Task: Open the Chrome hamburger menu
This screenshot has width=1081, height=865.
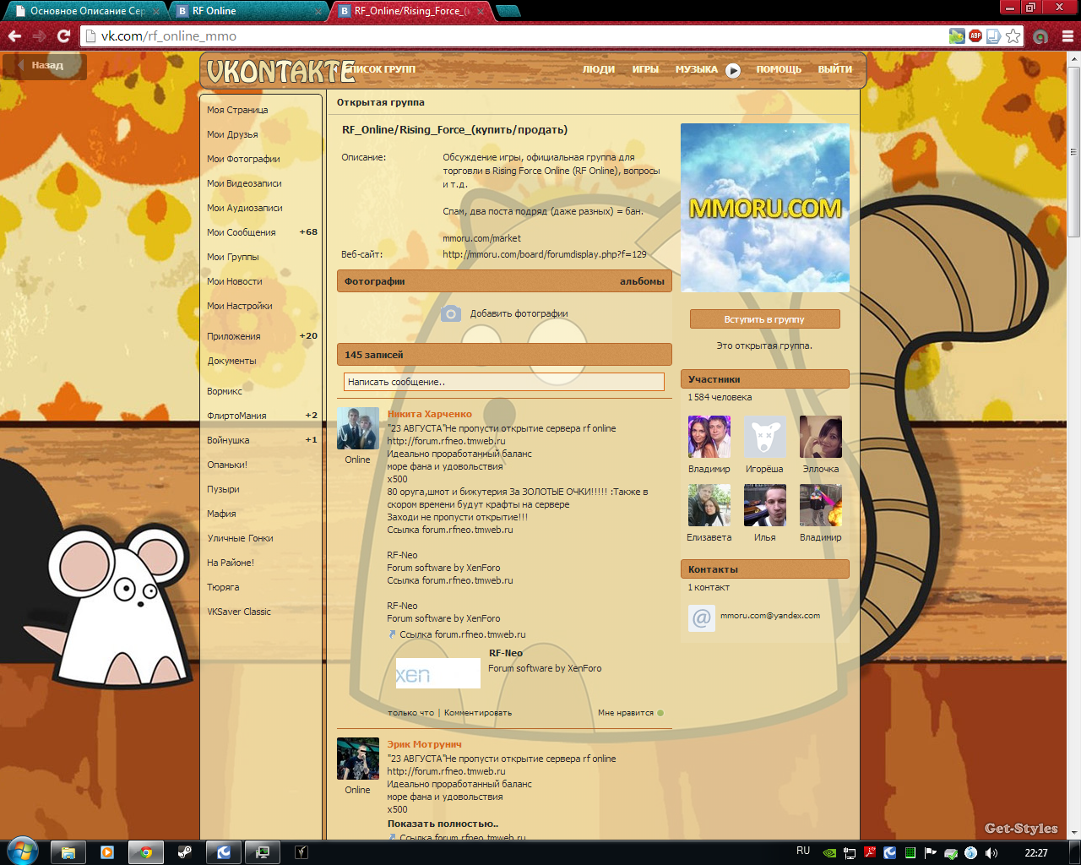Action: tap(1067, 36)
